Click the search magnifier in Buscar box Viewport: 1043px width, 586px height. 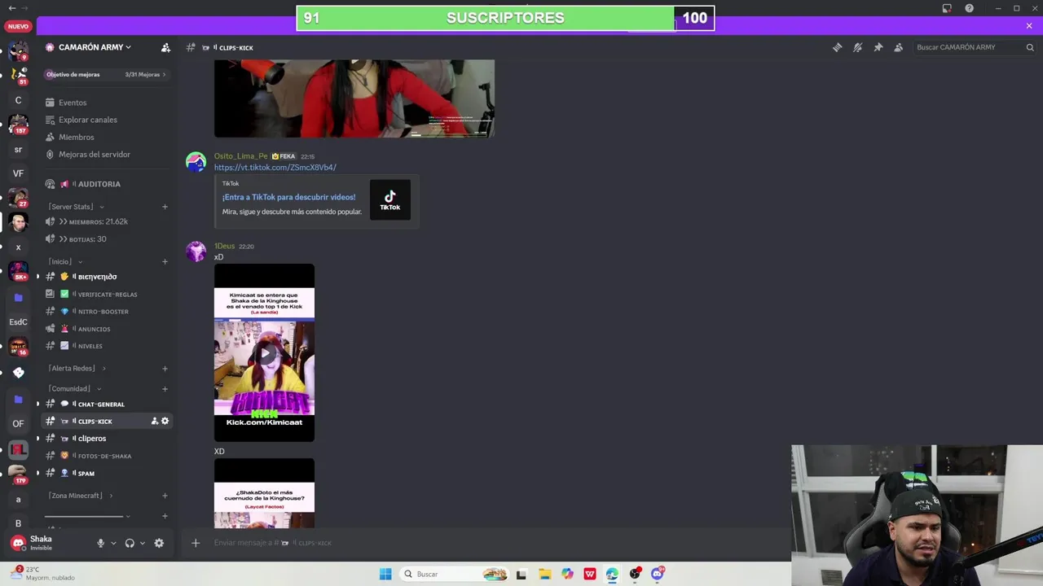[1030, 47]
